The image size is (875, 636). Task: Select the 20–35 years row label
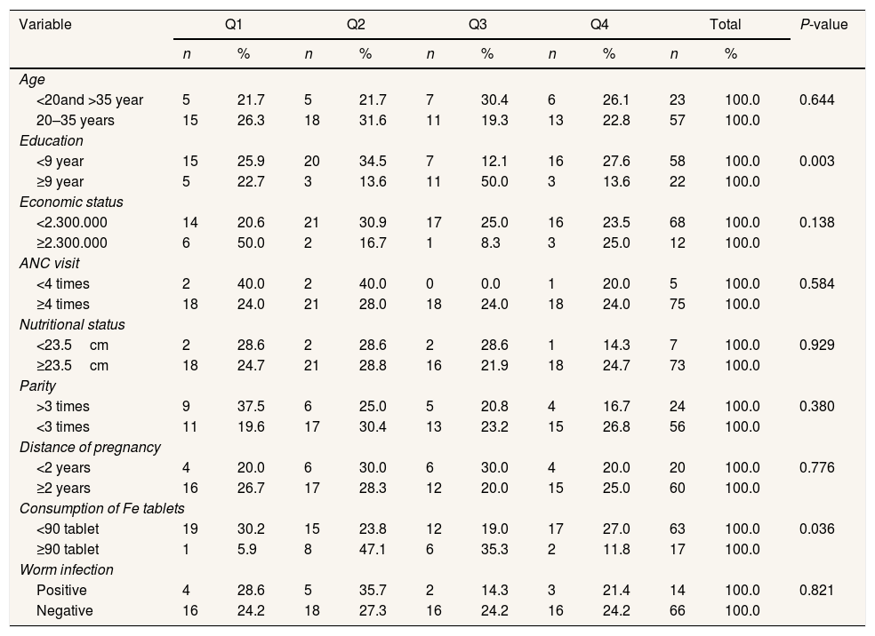(76, 120)
